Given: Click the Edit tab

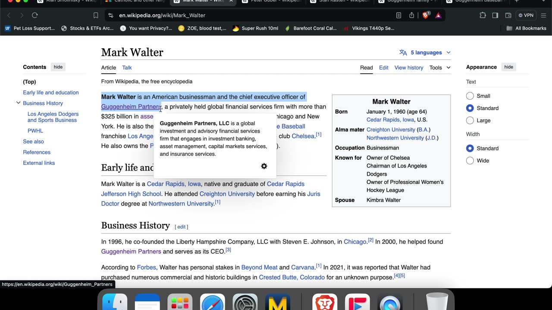Looking at the screenshot, I should (384, 68).
